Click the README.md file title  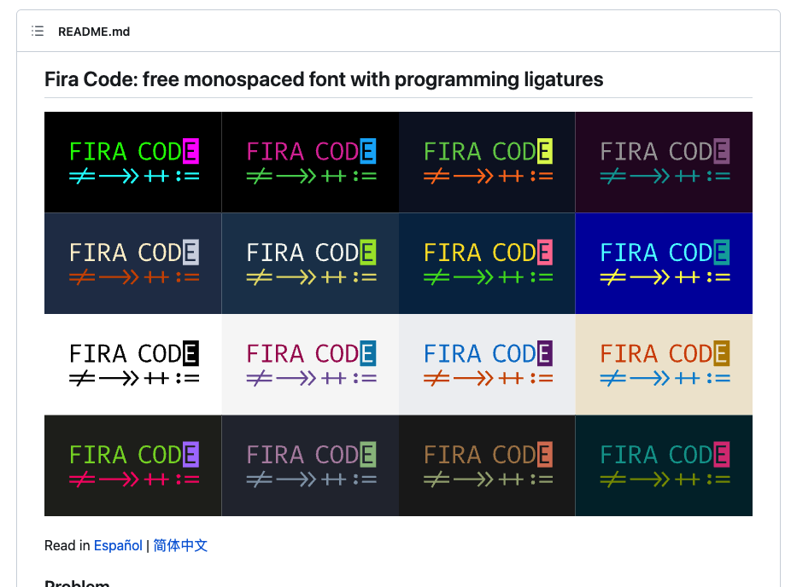94,32
